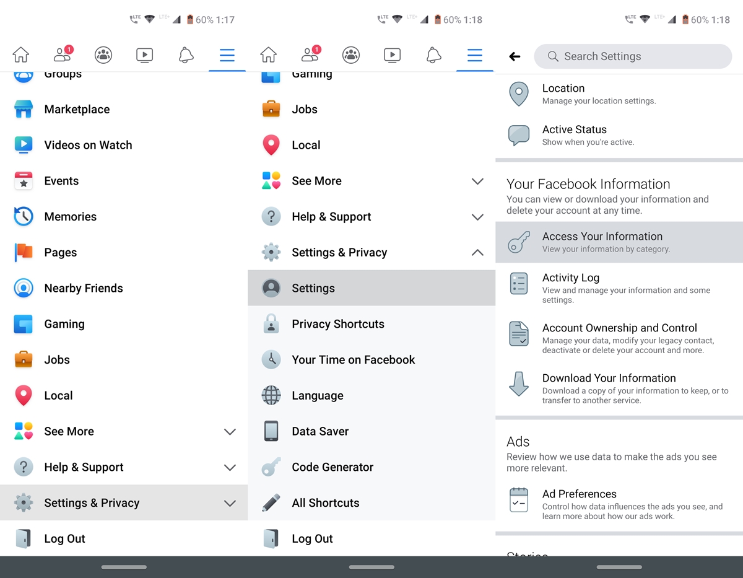Open Ad Preferences calendar icon
This screenshot has height=578, width=743.
519,499
